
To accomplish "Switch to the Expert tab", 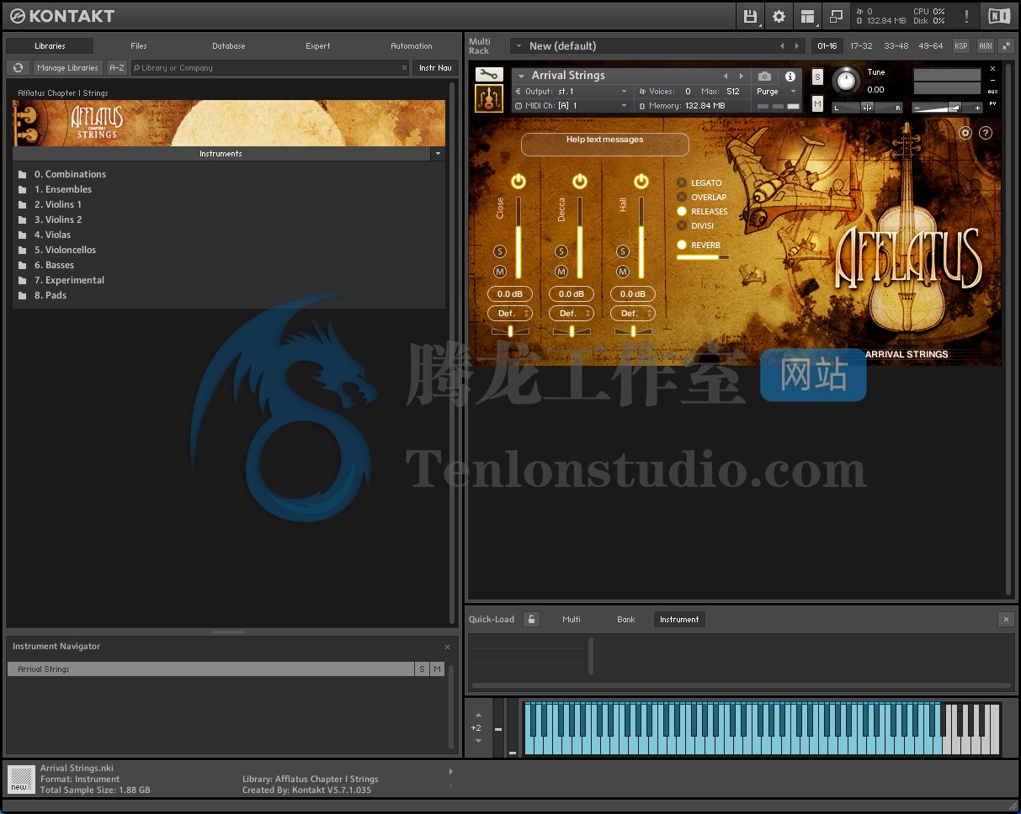I will coord(318,46).
